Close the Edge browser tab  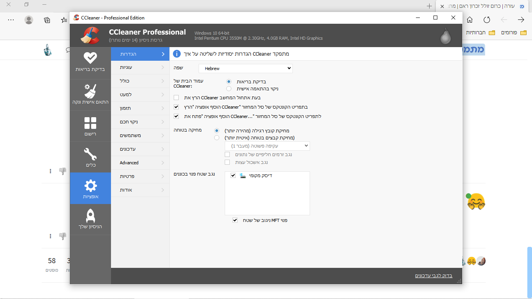coord(442,6)
